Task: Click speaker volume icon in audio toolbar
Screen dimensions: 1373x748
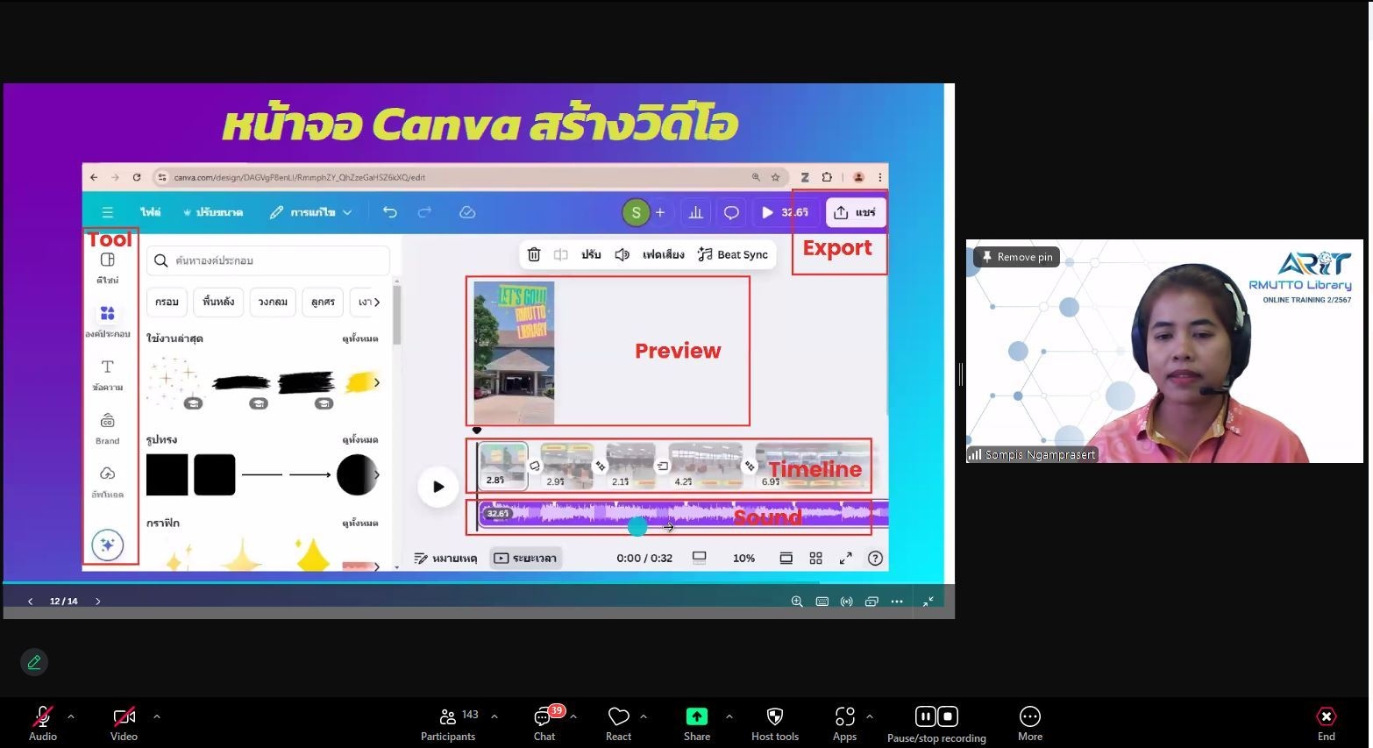Action: 622,254
